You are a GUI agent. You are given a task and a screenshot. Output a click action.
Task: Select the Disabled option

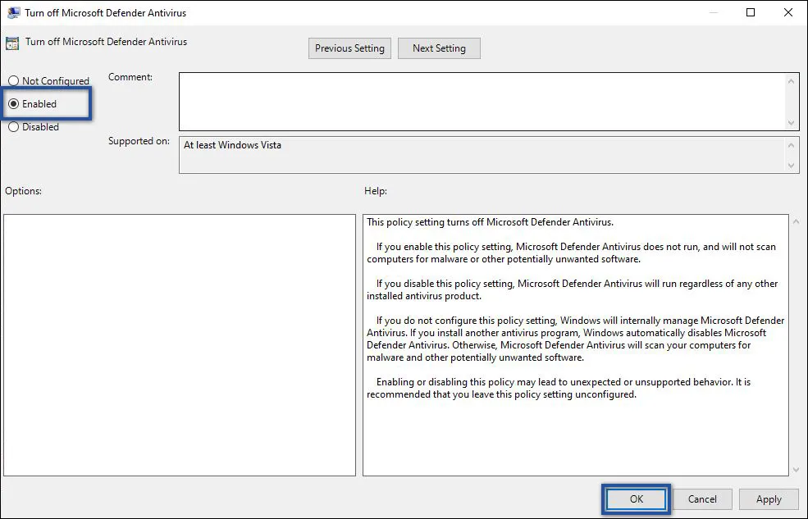[13, 127]
